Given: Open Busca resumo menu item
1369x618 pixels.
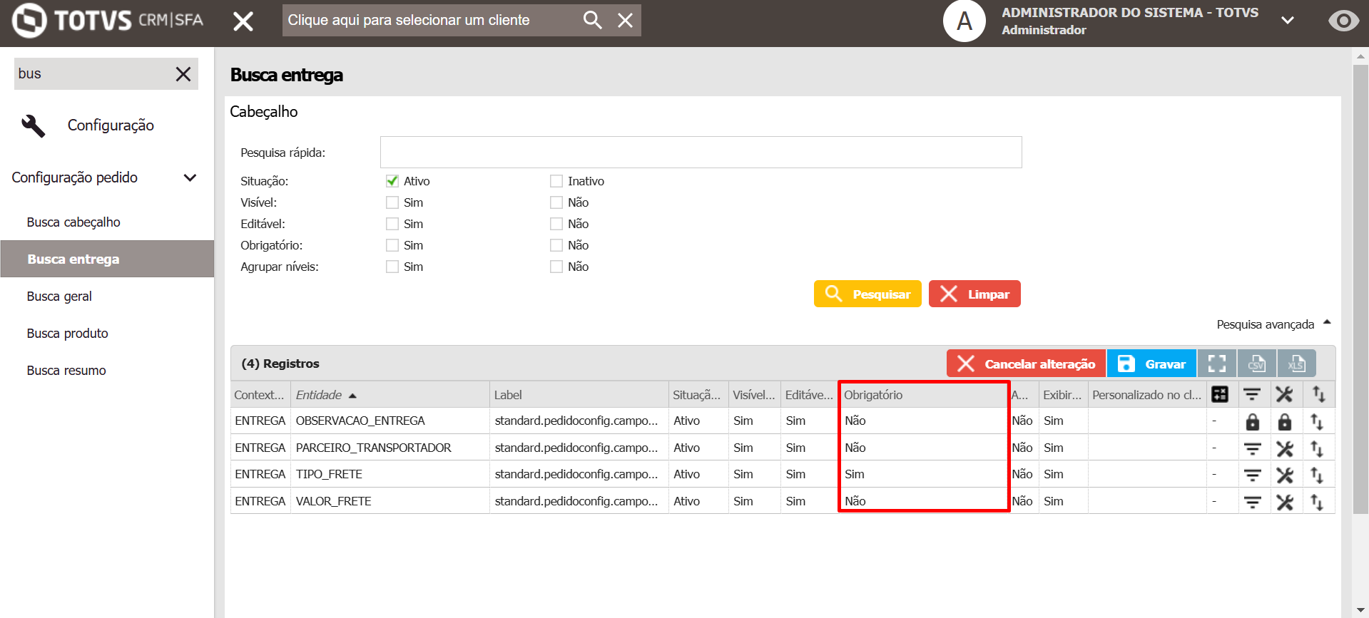Looking at the screenshot, I should [66, 371].
